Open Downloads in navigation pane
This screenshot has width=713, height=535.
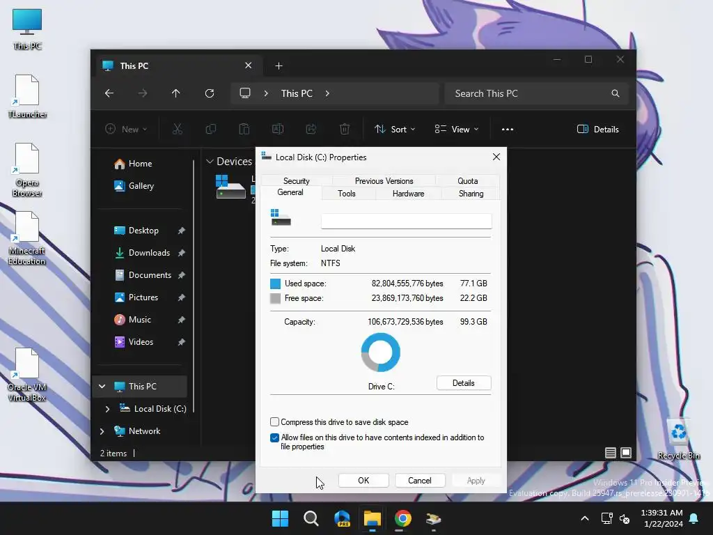tap(149, 252)
